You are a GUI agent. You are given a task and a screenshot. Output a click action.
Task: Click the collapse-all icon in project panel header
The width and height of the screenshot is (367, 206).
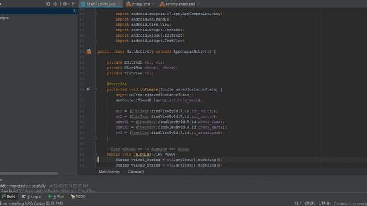(x=55, y=4)
